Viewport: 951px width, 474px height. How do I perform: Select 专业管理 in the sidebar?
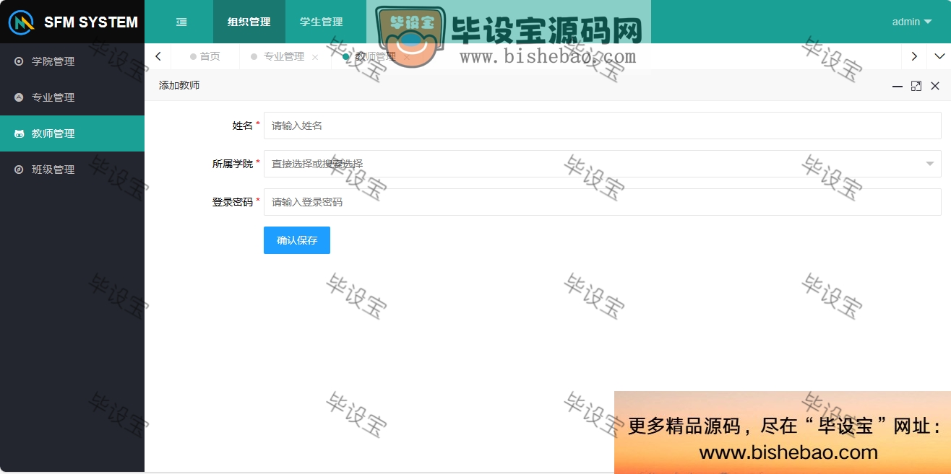coord(72,97)
